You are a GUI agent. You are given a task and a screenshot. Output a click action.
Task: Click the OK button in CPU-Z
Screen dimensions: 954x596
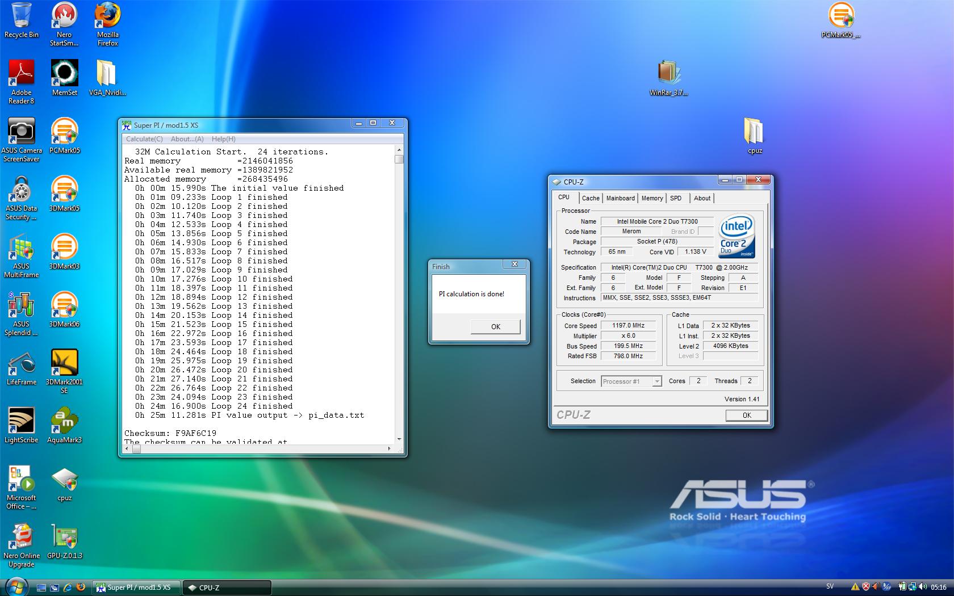point(747,415)
